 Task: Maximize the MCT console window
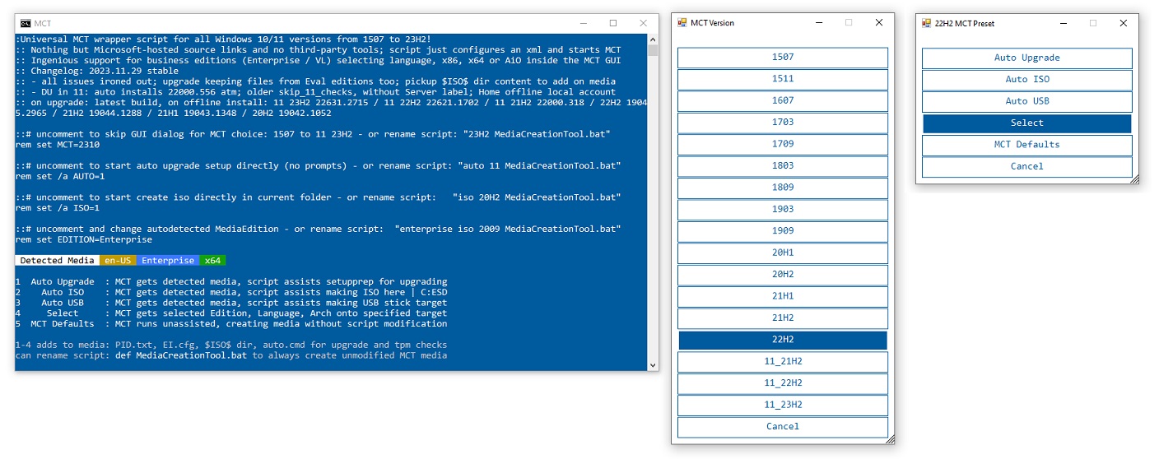[613, 24]
